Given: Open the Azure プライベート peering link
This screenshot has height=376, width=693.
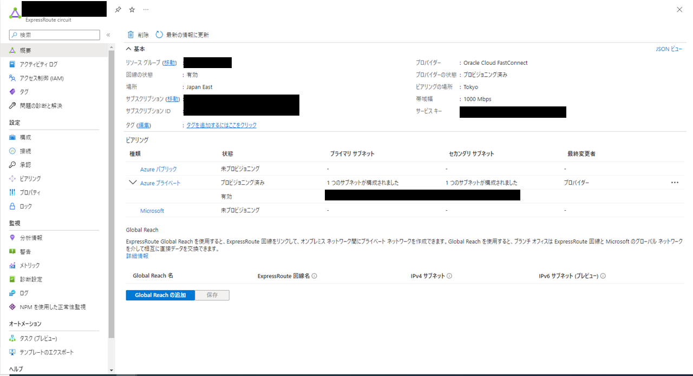Looking at the screenshot, I should (x=160, y=183).
